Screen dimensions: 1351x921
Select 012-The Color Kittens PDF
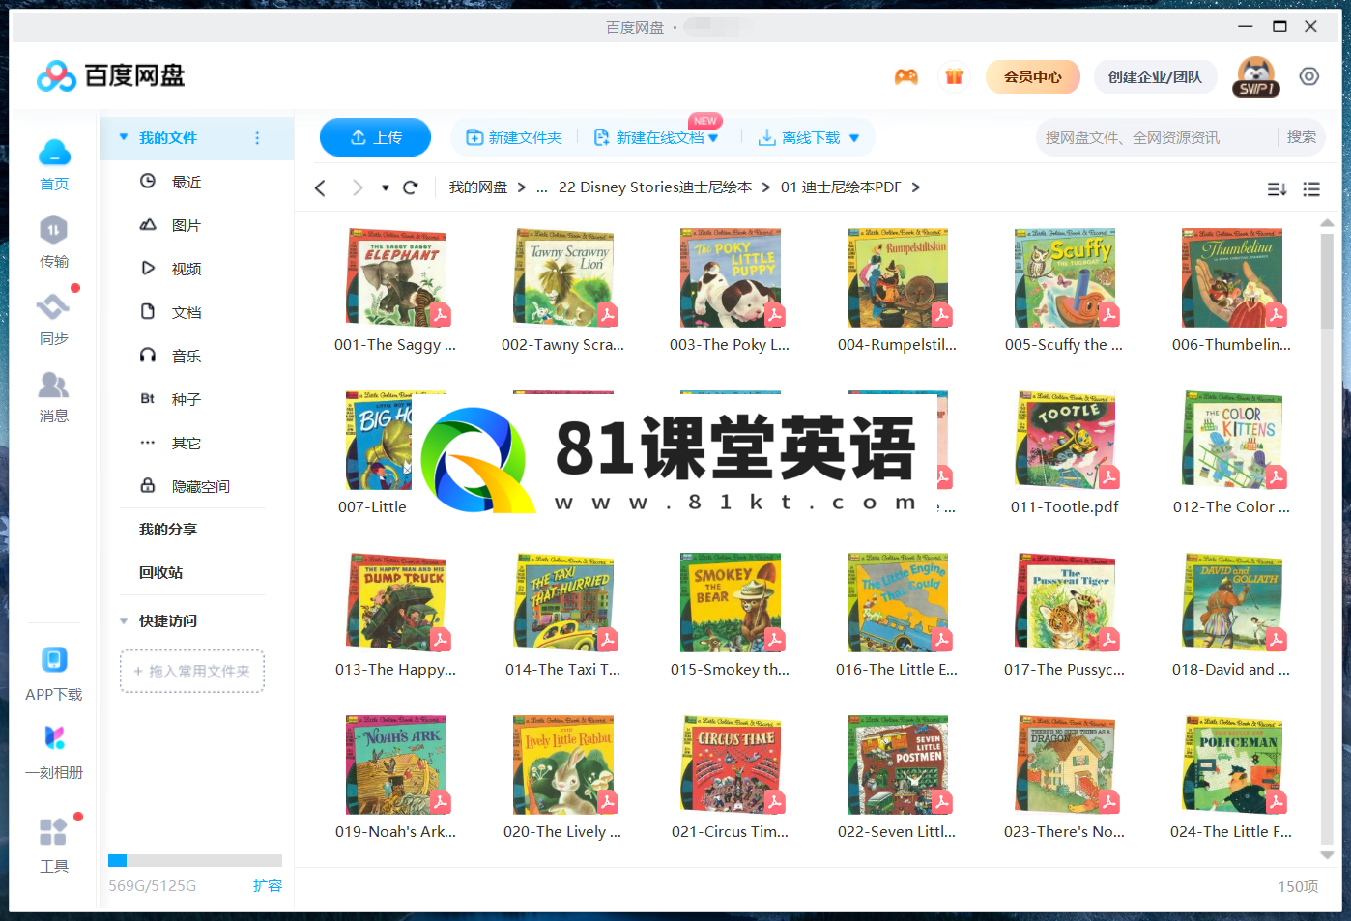[x=1232, y=441]
